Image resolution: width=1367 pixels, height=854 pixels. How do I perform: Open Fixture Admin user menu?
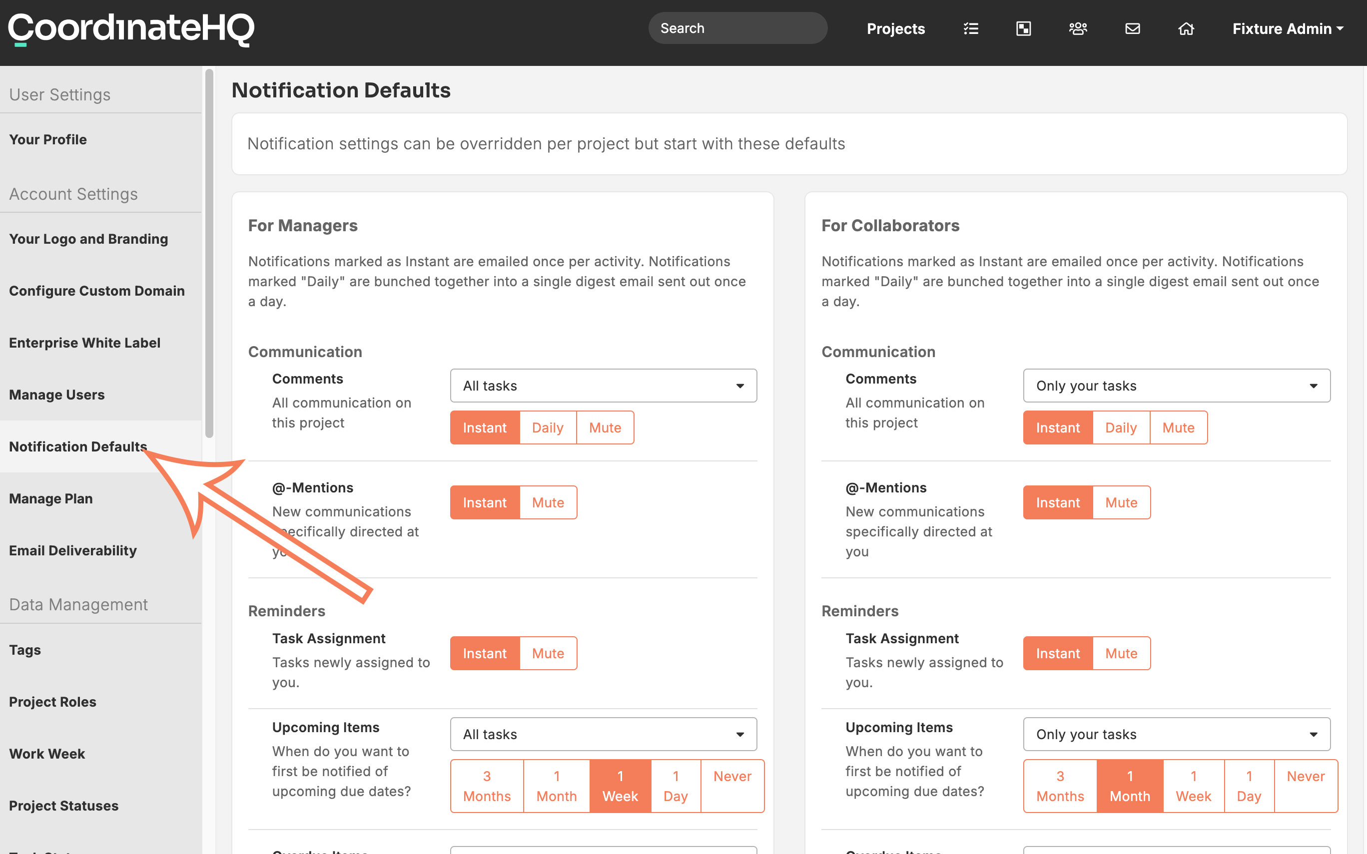click(1288, 29)
